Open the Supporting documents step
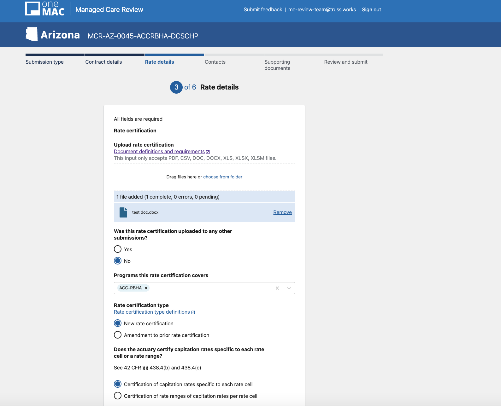This screenshot has height=406, width=501. 277,65
